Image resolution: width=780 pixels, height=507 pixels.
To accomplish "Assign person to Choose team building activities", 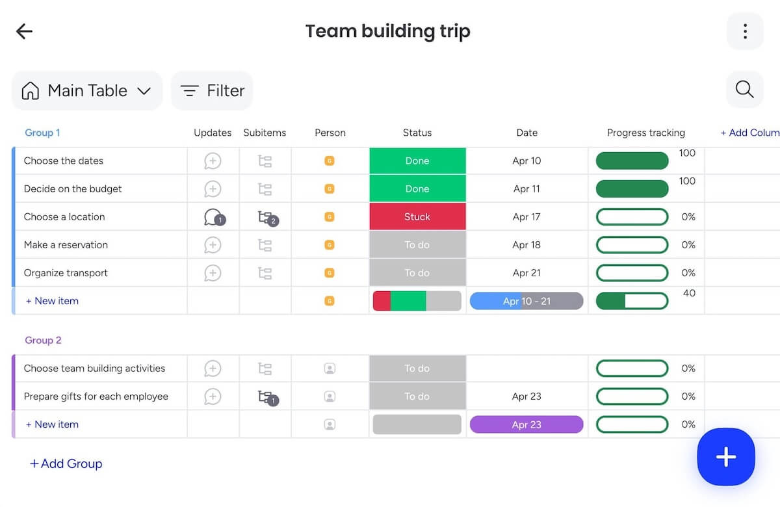I will (x=330, y=369).
